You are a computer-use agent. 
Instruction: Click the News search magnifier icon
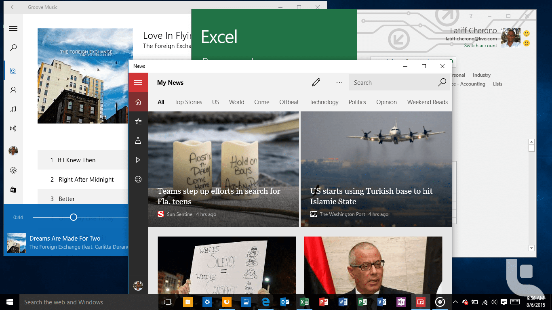point(442,82)
